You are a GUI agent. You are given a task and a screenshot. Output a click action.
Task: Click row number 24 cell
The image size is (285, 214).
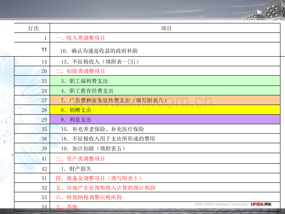(x=32, y=91)
